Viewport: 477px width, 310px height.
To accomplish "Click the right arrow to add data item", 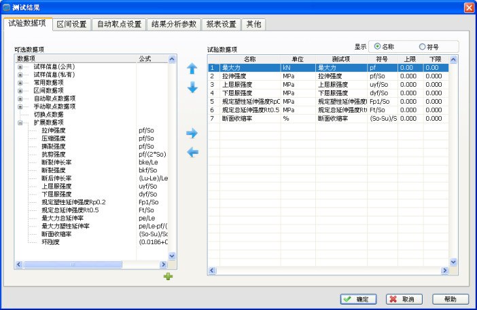I will pyautogui.click(x=192, y=133).
